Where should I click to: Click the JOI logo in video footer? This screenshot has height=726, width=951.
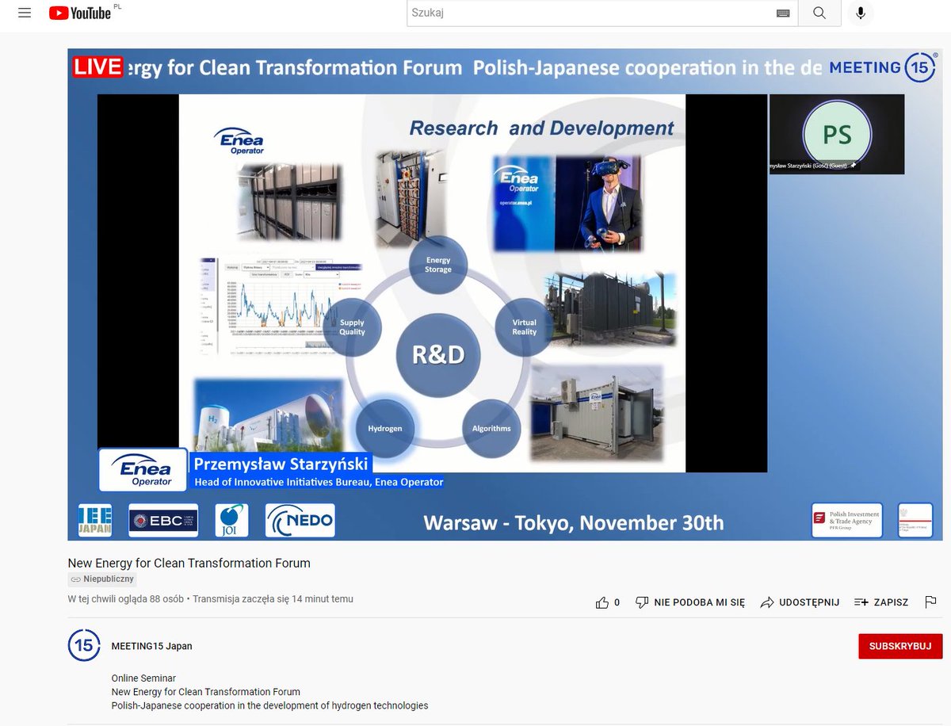(x=232, y=521)
